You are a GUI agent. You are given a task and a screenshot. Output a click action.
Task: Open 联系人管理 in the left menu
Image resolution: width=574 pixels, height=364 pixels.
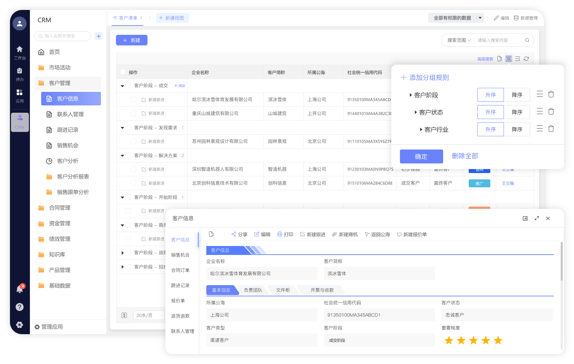pyautogui.click(x=70, y=114)
